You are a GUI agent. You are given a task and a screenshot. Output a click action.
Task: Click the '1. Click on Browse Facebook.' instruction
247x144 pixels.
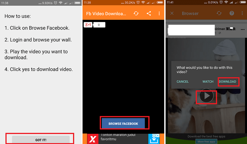point(37,28)
